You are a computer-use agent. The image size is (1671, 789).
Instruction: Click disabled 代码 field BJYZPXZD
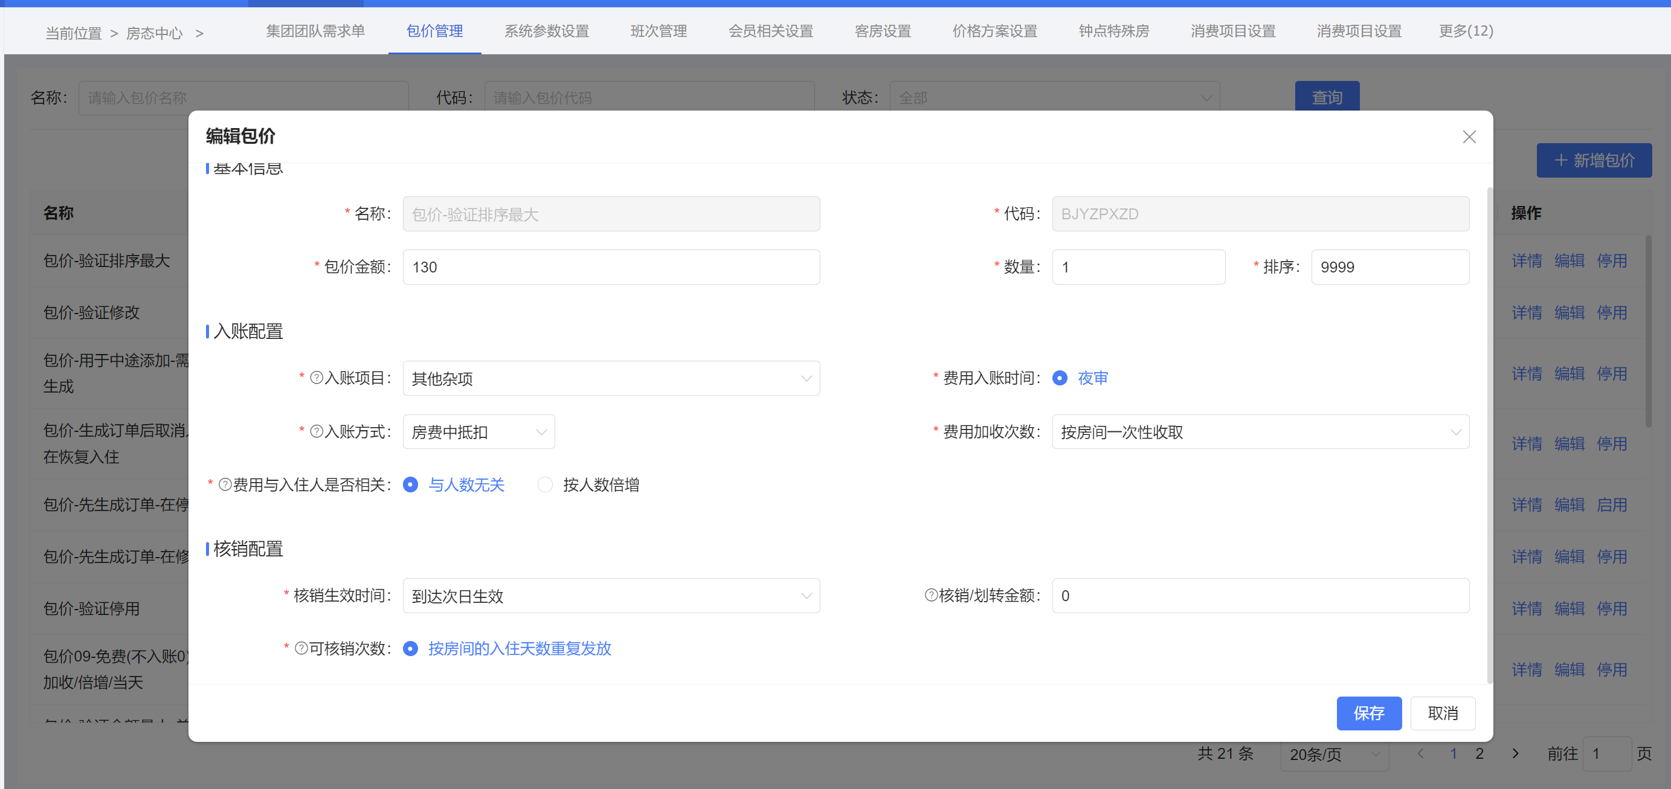pos(1260,214)
